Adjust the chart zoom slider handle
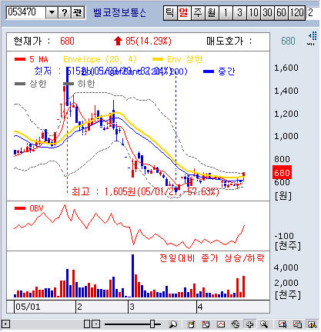The image size is (321, 332). 152,324
